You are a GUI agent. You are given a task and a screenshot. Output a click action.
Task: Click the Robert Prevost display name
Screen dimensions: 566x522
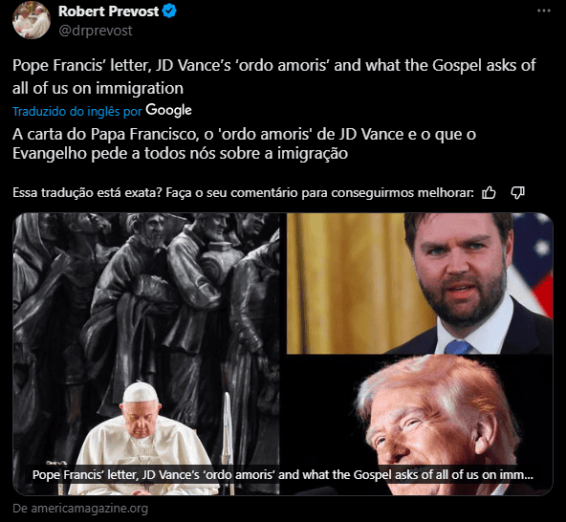pyautogui.click(x=108, y=11)
